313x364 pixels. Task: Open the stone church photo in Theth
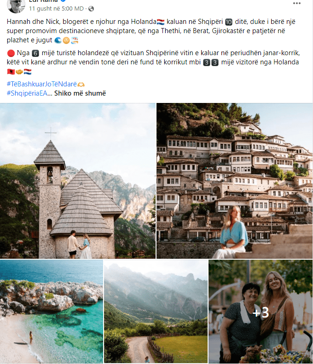pos(78,181)
